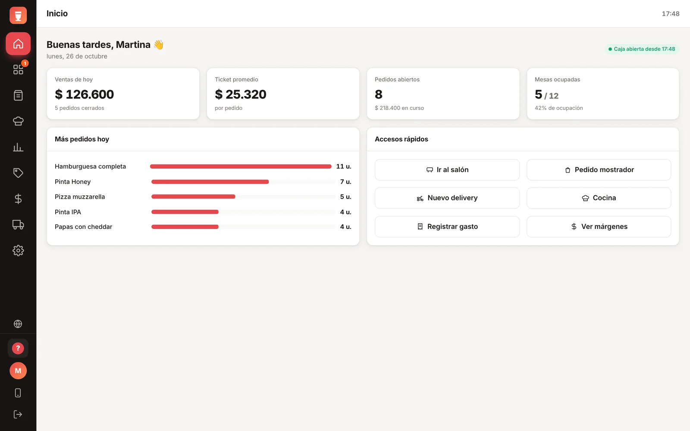Open the orders receipt icon in sidebar
This screenshot has height=431, width=690.
click(x=18, y=95)
